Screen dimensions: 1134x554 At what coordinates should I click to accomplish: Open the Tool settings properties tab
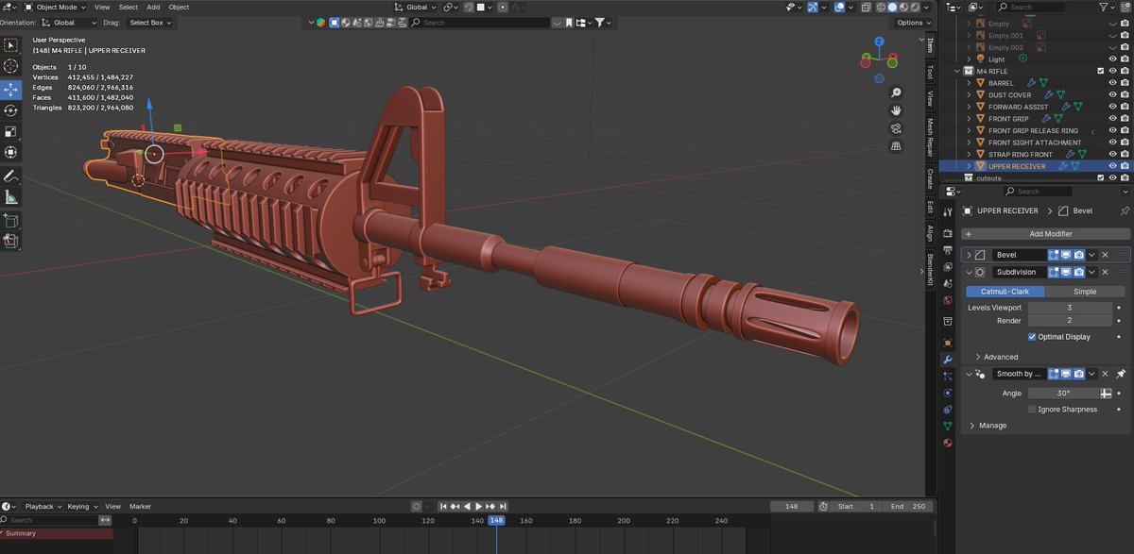(x=948, y=214)
